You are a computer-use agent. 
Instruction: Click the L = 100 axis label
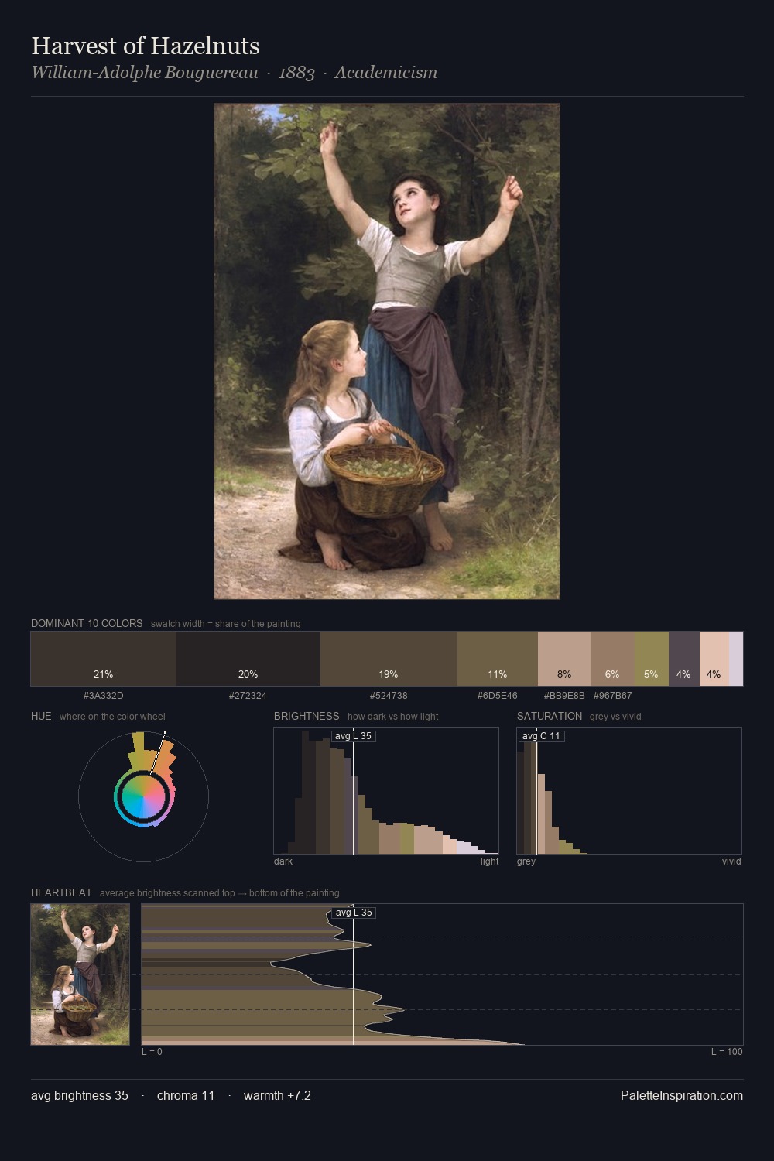coord(727,1052)
